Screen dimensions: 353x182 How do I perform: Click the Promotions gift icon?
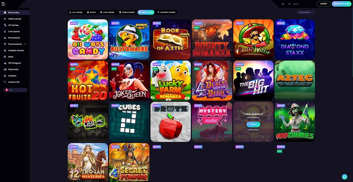[5, 38]
